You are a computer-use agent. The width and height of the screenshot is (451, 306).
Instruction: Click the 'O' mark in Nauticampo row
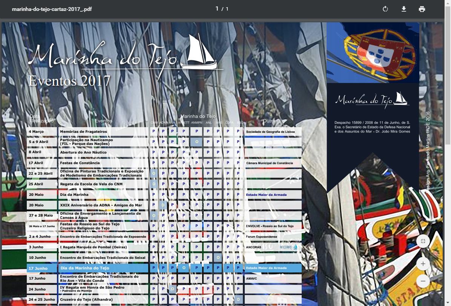[x=197, y=141]
